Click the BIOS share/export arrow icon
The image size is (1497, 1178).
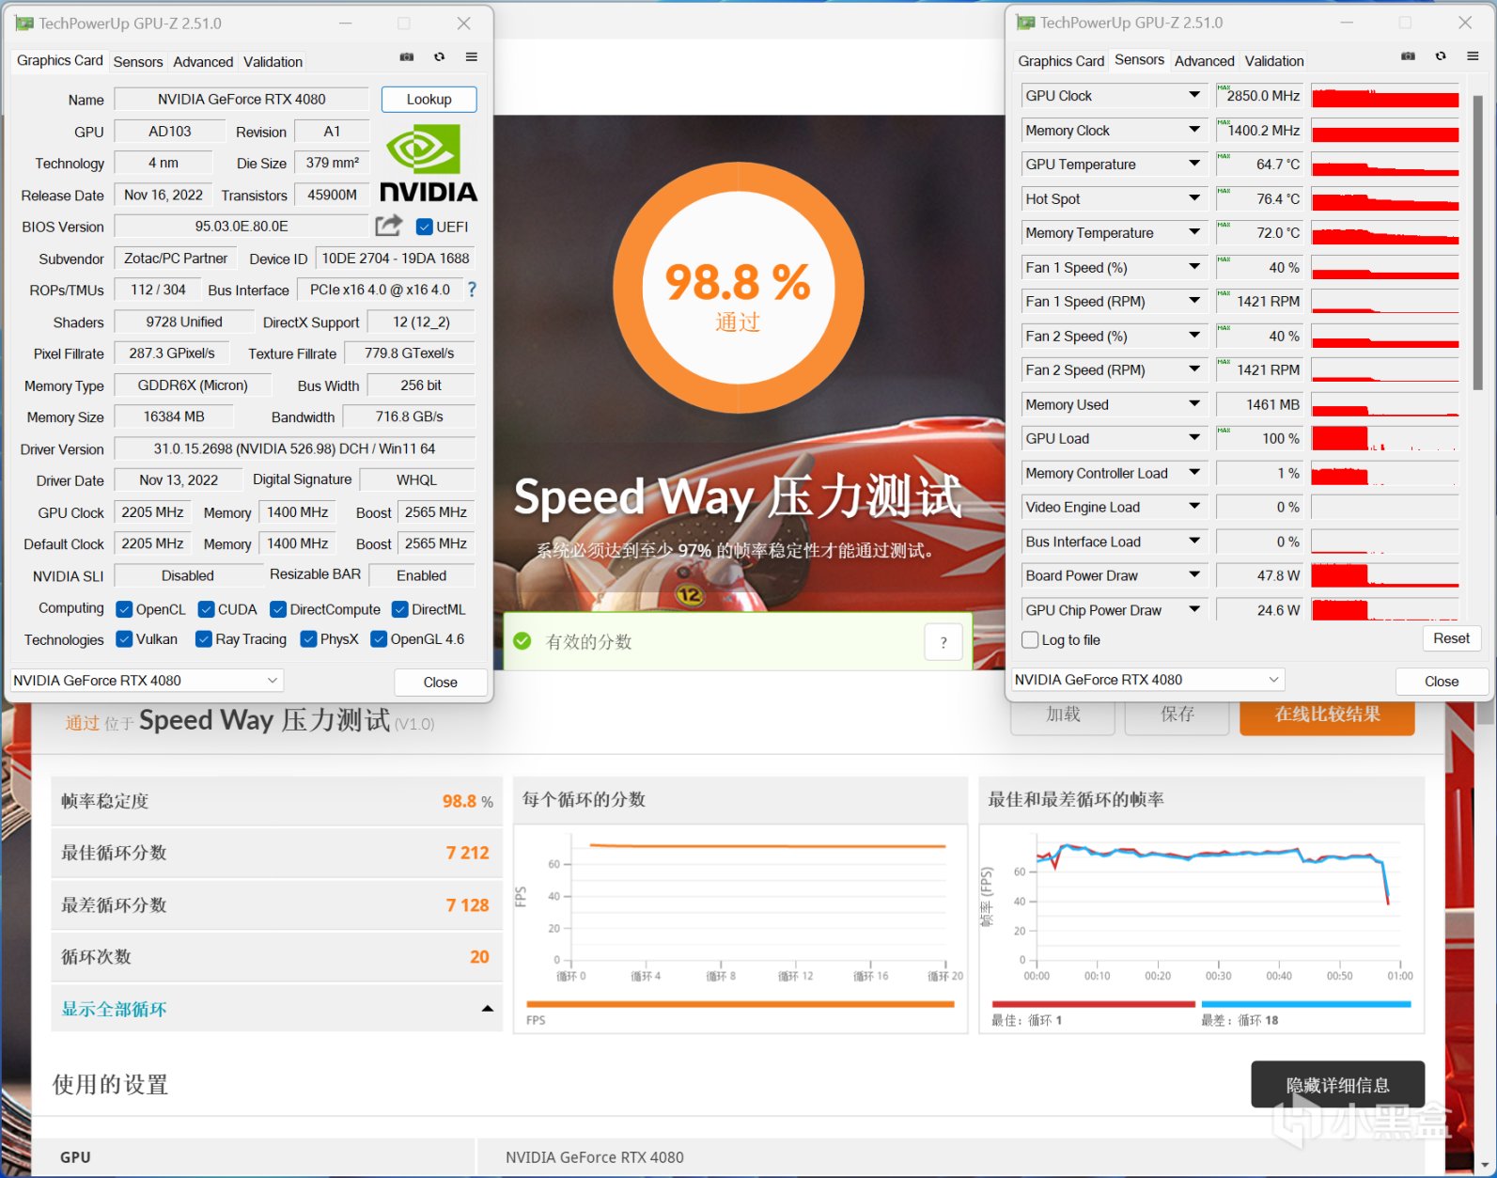(x=389, y=226)
